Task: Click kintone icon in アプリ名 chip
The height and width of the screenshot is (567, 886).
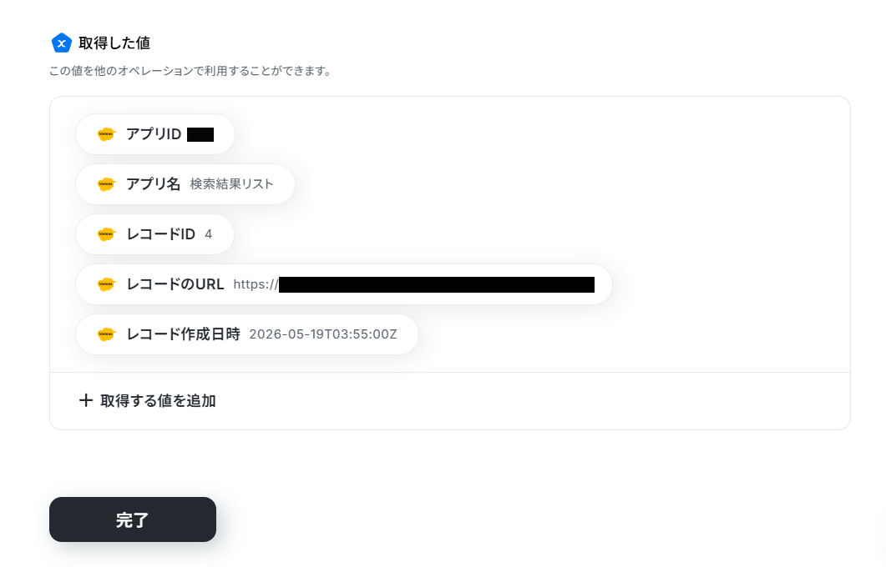Action: (106, 184)
